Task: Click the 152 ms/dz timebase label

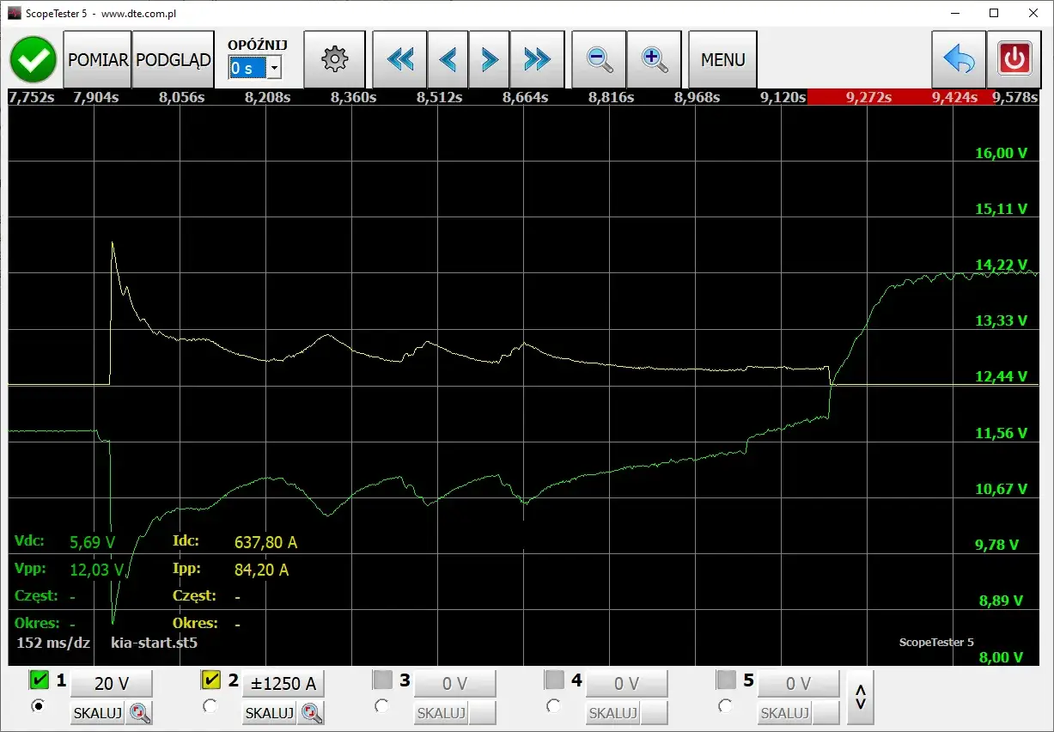Action: pyautogui.click(x=53, y=642)
